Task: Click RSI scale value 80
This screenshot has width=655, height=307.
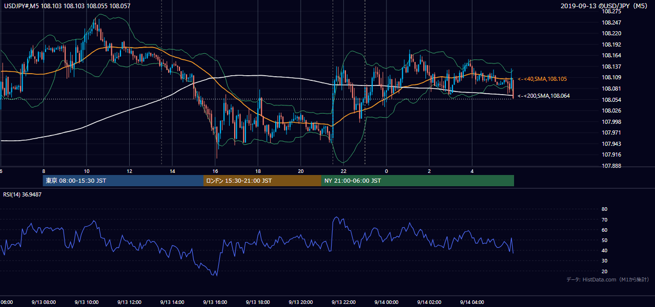Action: click(x=604, y=209)
